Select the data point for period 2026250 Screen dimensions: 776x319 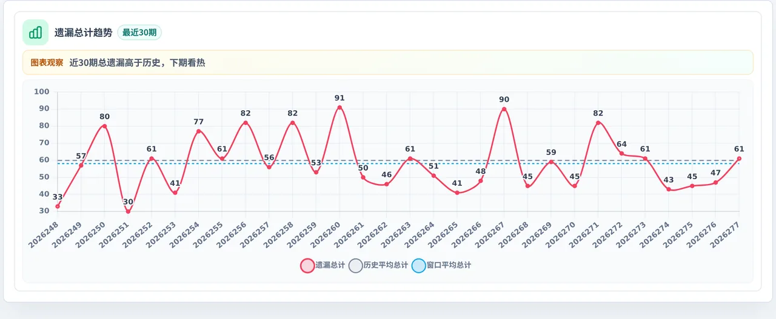tap(105, 126)
